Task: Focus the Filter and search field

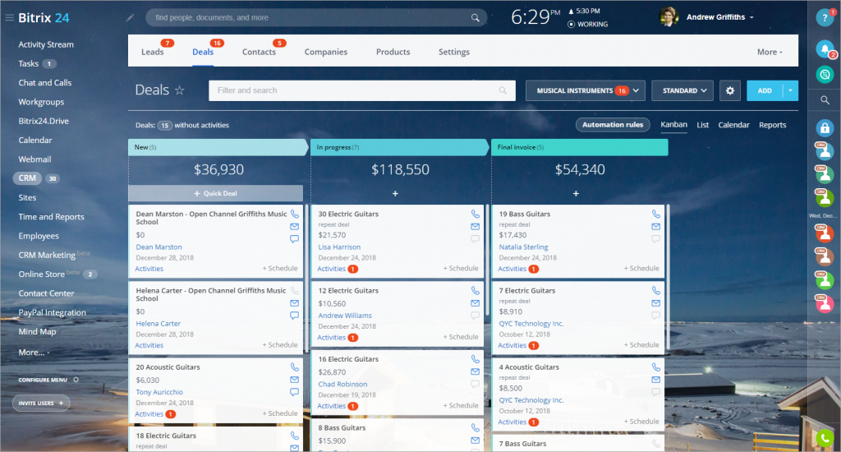Action: pyautogui.click(x=362, y=90)
